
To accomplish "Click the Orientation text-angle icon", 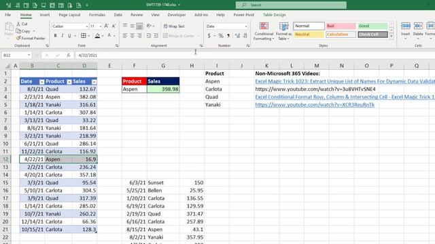I will pyautogui.click(x=150, y=26).
